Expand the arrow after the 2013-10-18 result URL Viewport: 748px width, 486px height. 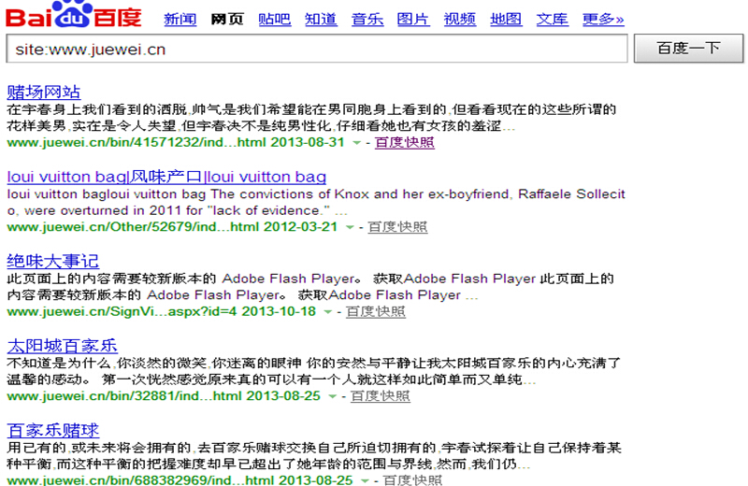click(328, 312)
